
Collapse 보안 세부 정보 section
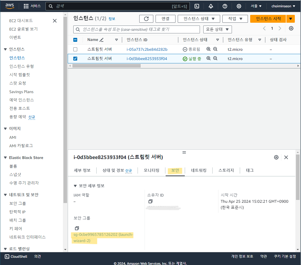point(75,186)
